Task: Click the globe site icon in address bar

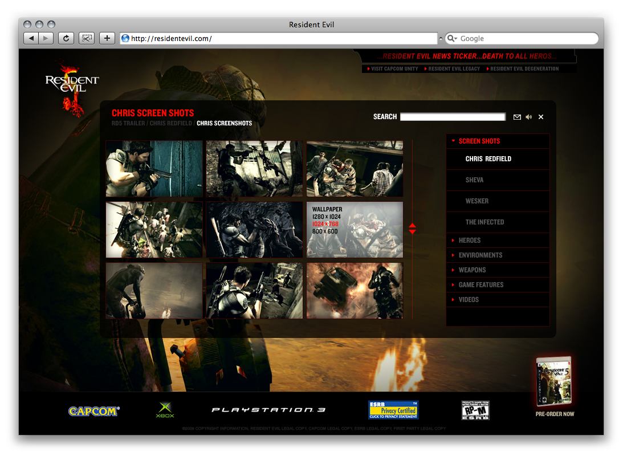Action: [125, 38]
